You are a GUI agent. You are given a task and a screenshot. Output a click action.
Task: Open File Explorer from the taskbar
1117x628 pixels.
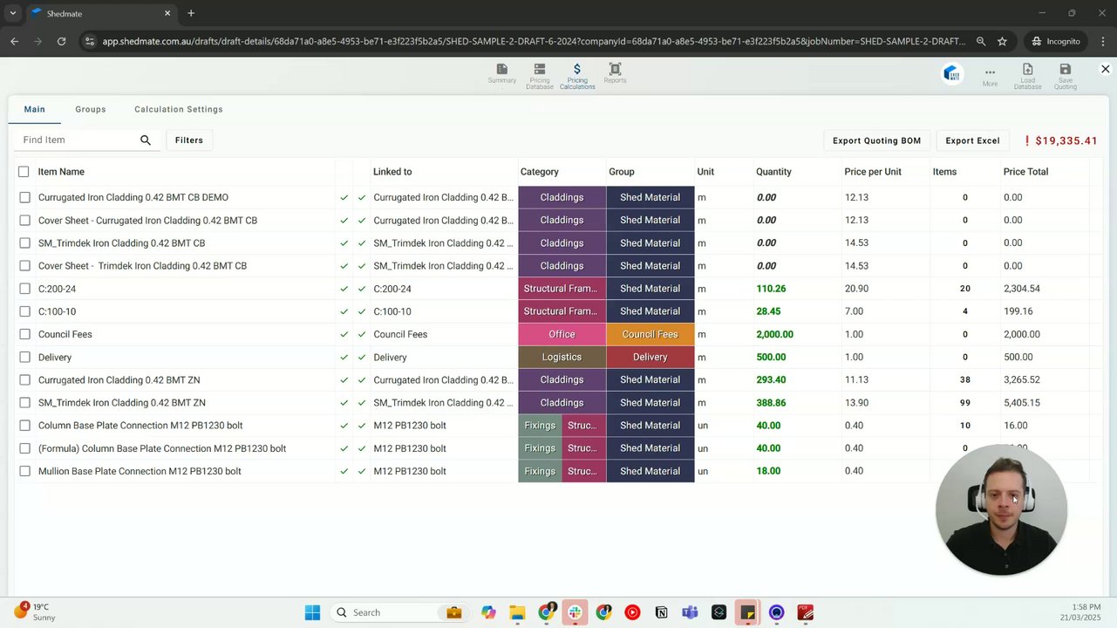point(517,612)
